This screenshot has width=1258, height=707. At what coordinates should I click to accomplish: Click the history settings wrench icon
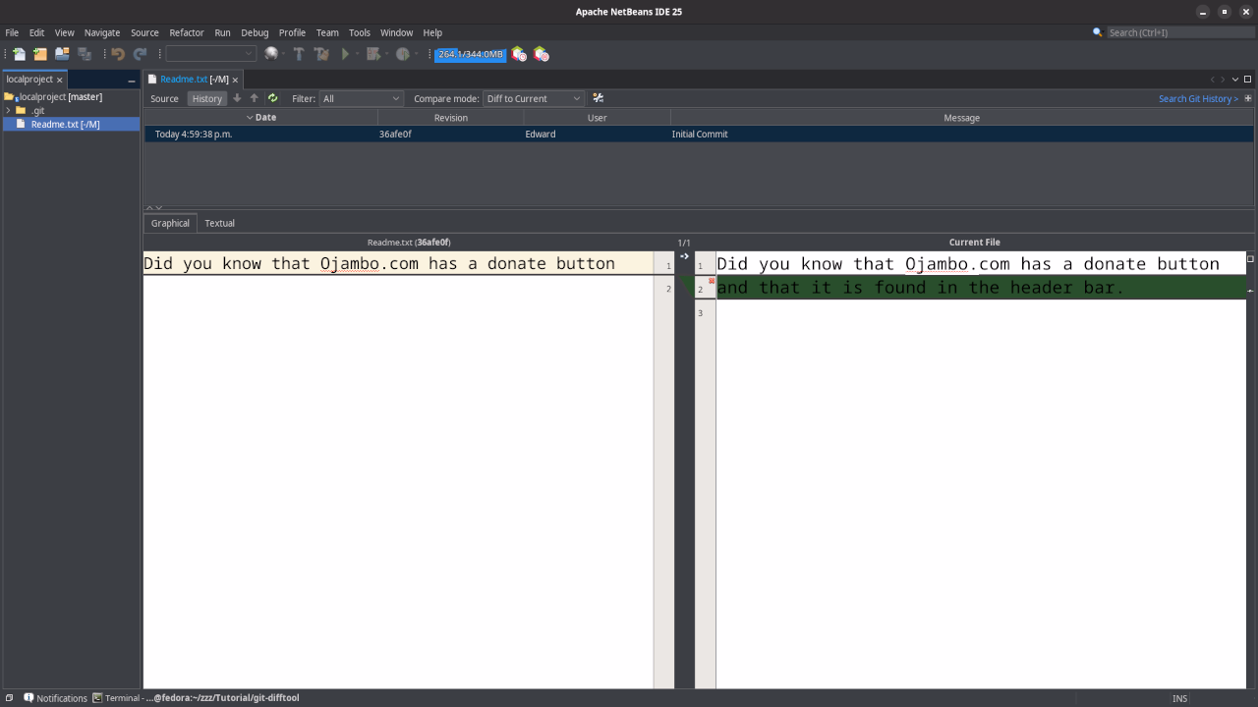[x=598, y=98]
